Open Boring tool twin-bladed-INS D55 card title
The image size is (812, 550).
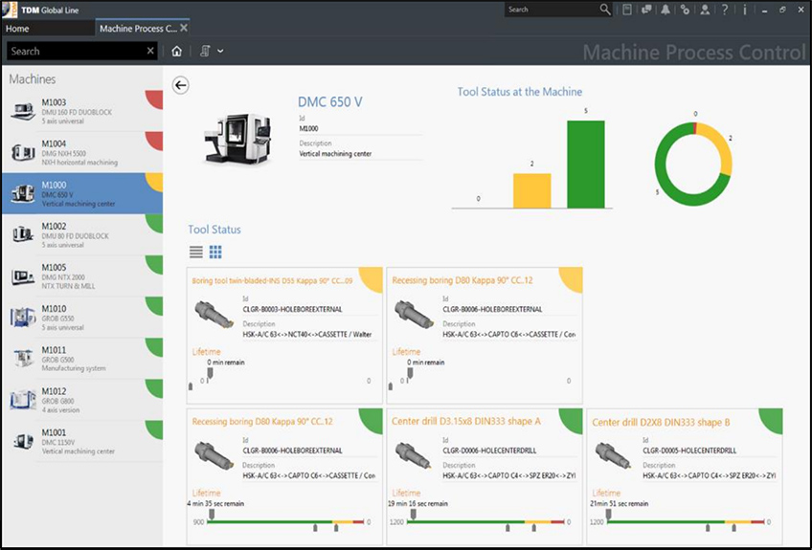pos(272,281)
